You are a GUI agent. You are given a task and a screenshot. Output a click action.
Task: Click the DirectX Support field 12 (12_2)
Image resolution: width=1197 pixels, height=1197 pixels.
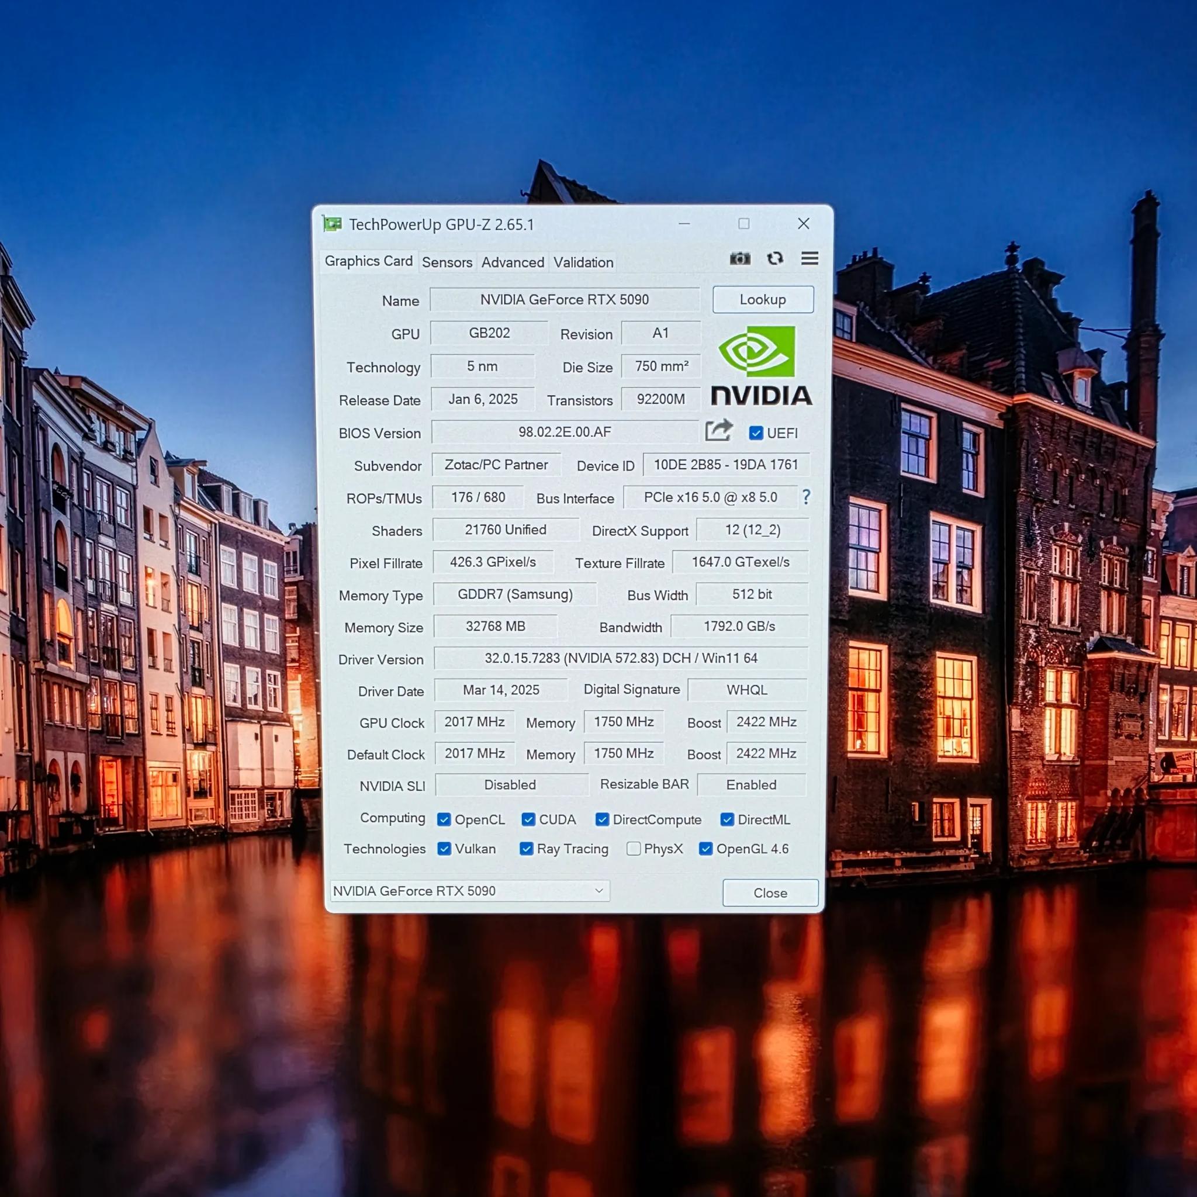point(752,530)
